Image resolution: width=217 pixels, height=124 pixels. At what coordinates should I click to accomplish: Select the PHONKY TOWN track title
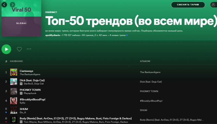[30, 89]
